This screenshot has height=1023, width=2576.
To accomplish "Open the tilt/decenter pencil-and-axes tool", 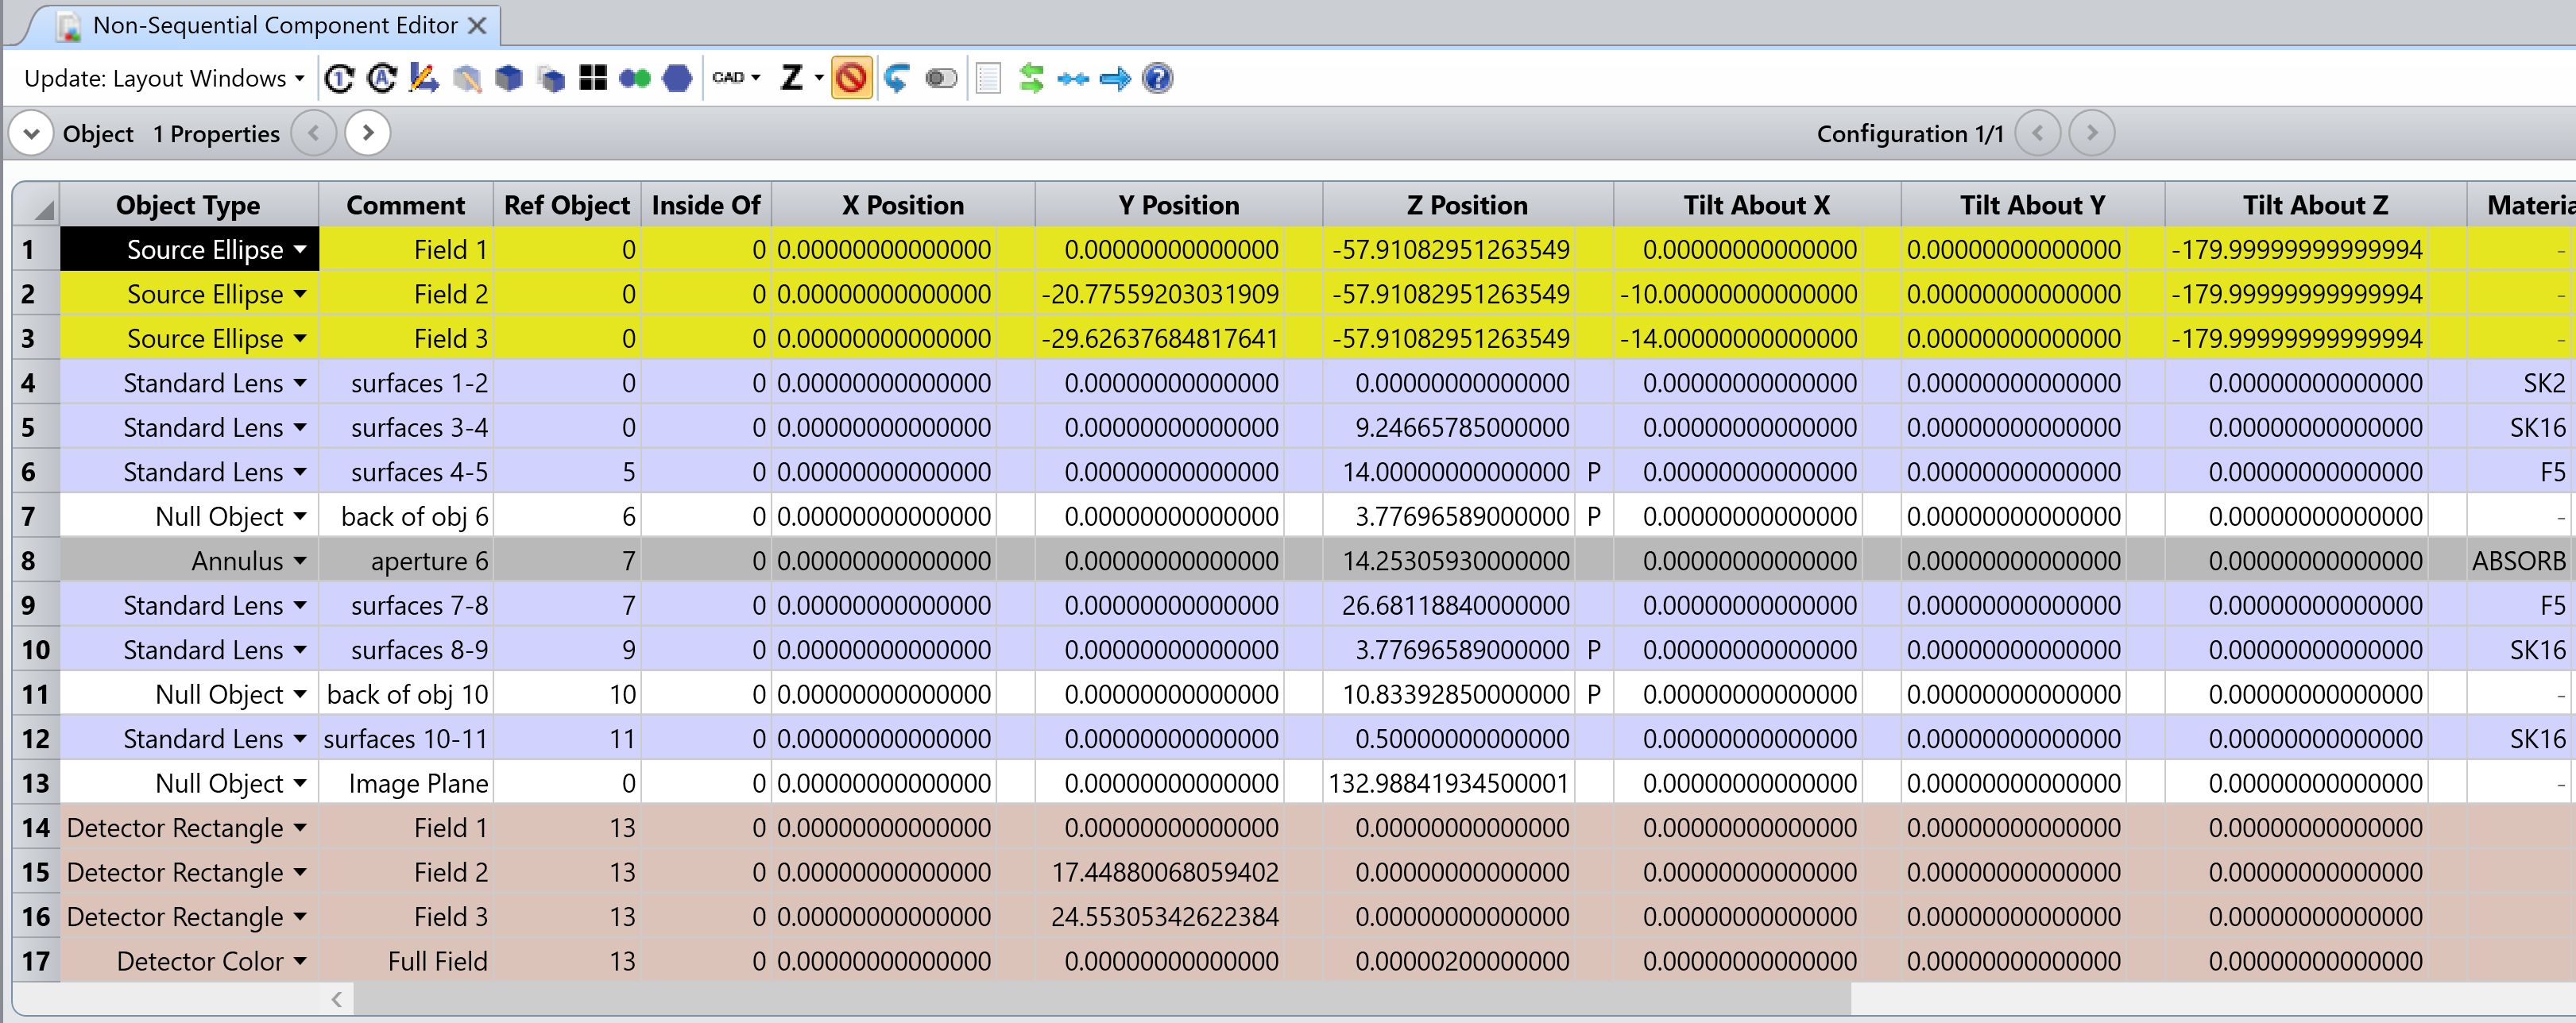I will click(x=424, y=78).
